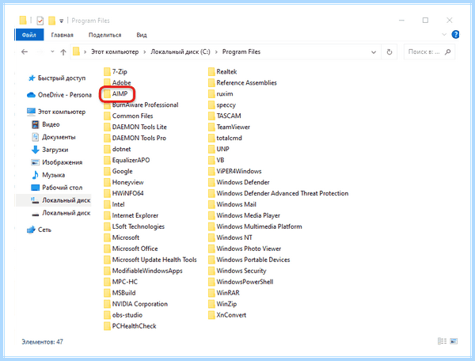Switch to large icons view in status bar
475x361 pixels.
point(454,341)
